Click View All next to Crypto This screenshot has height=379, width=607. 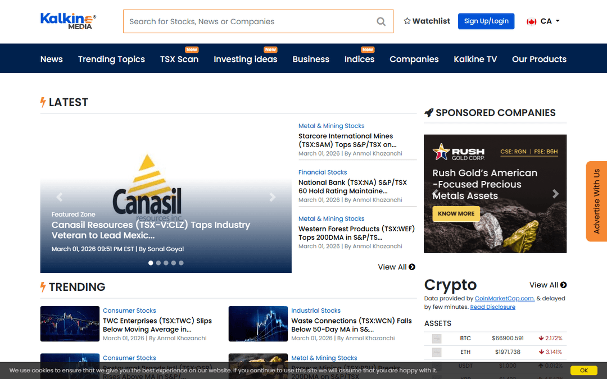548,285
